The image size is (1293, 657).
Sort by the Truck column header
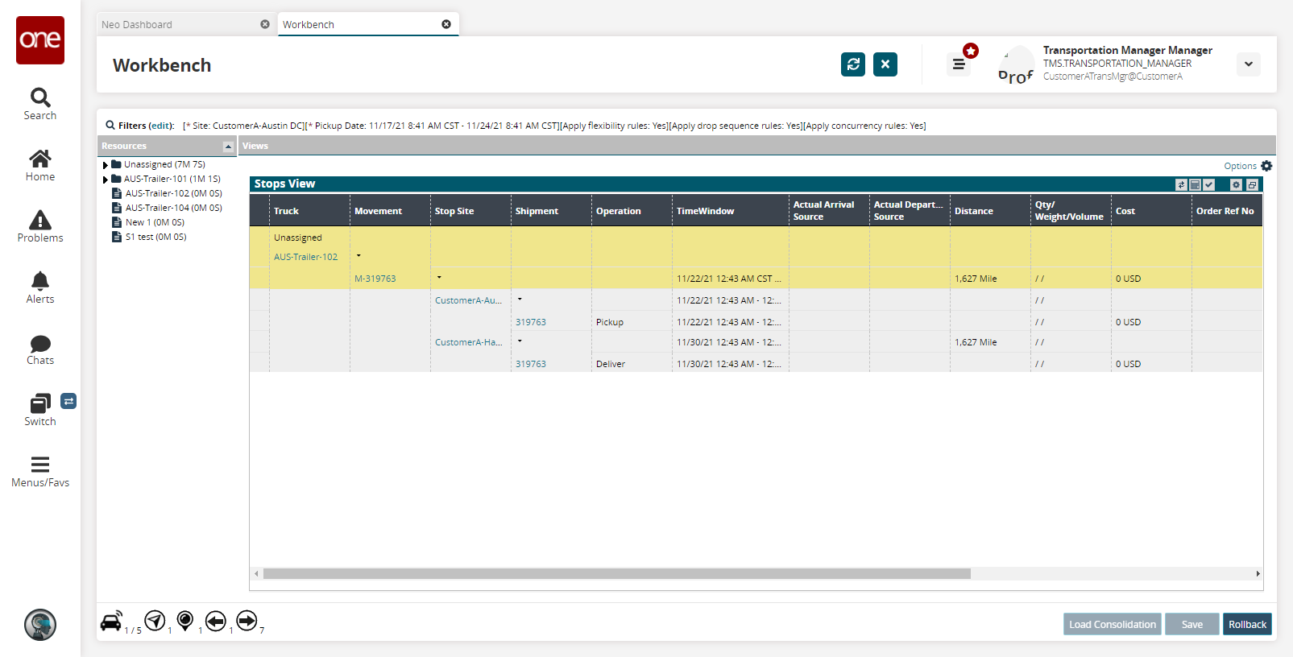point(309,210)
